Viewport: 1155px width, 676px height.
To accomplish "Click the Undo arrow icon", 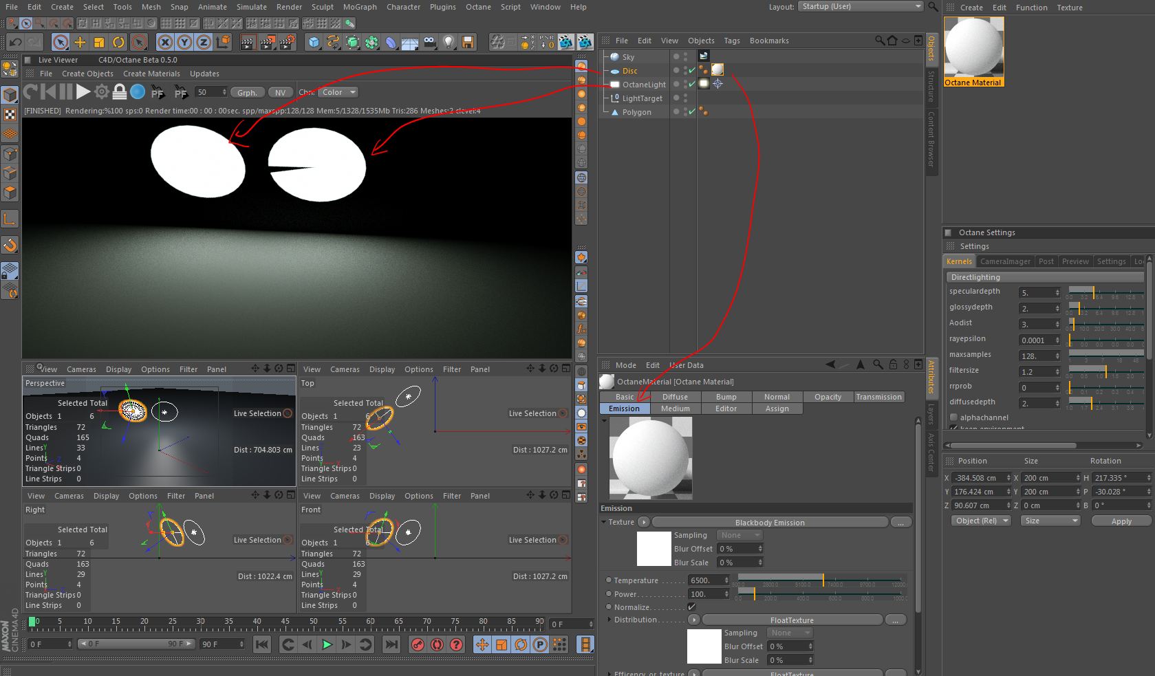I will [15, 43].
